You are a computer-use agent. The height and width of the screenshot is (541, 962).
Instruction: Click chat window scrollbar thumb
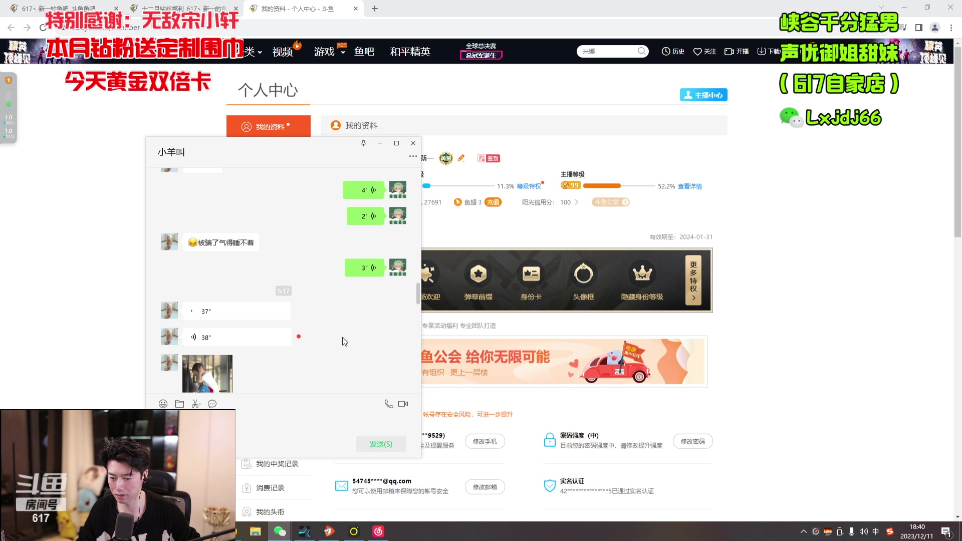point(418,294)
